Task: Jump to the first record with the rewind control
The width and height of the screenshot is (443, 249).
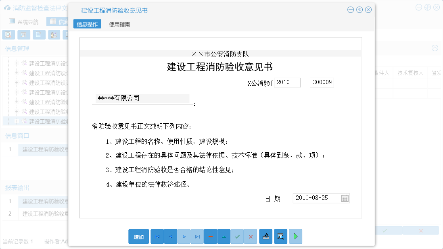Action: [157, 237]
